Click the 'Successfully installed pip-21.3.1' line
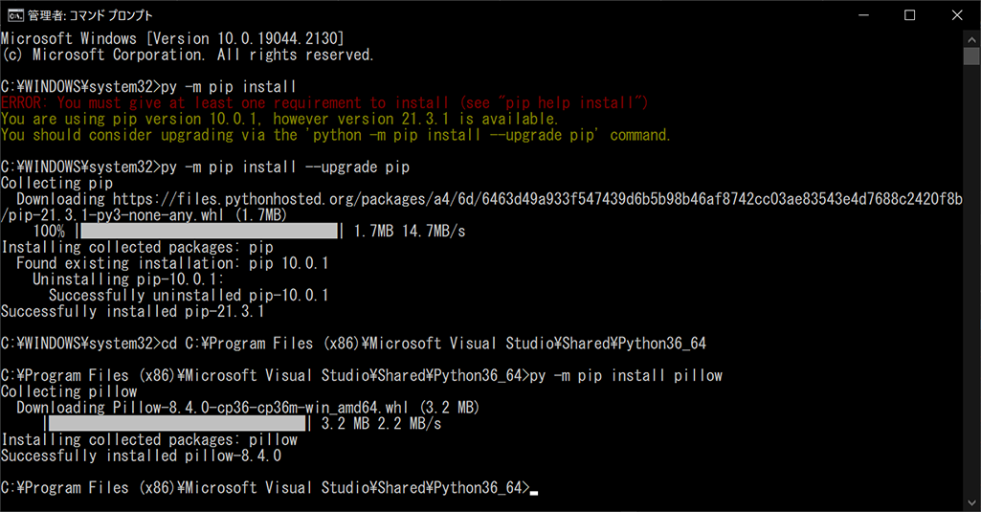 point(133,311)
